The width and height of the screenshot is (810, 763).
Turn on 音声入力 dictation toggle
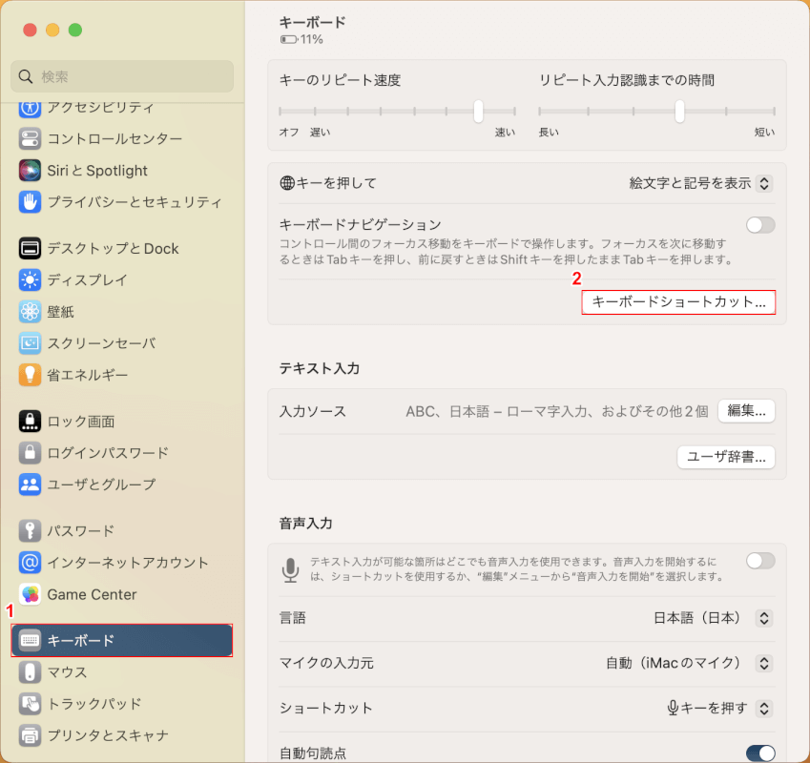tap(760, 561)
